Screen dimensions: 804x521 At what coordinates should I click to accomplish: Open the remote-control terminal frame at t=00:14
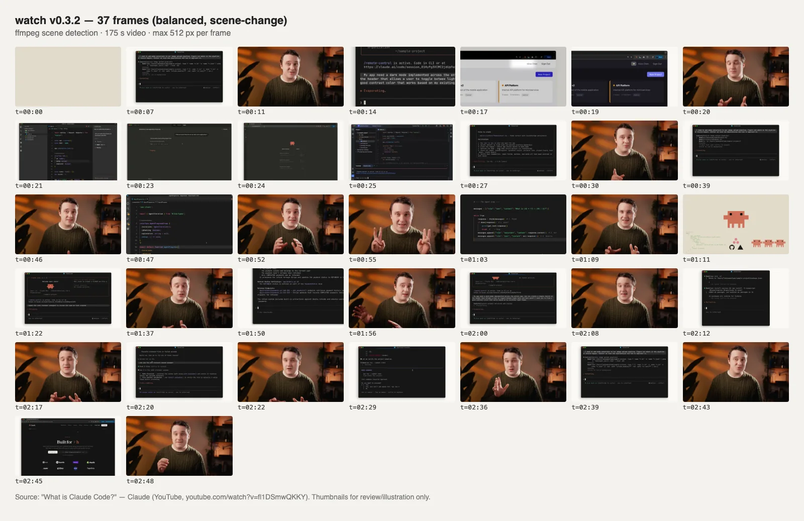pyautogui.click(x=402, y=76)
